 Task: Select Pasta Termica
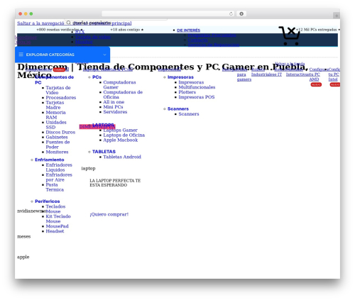pos(55,187)
